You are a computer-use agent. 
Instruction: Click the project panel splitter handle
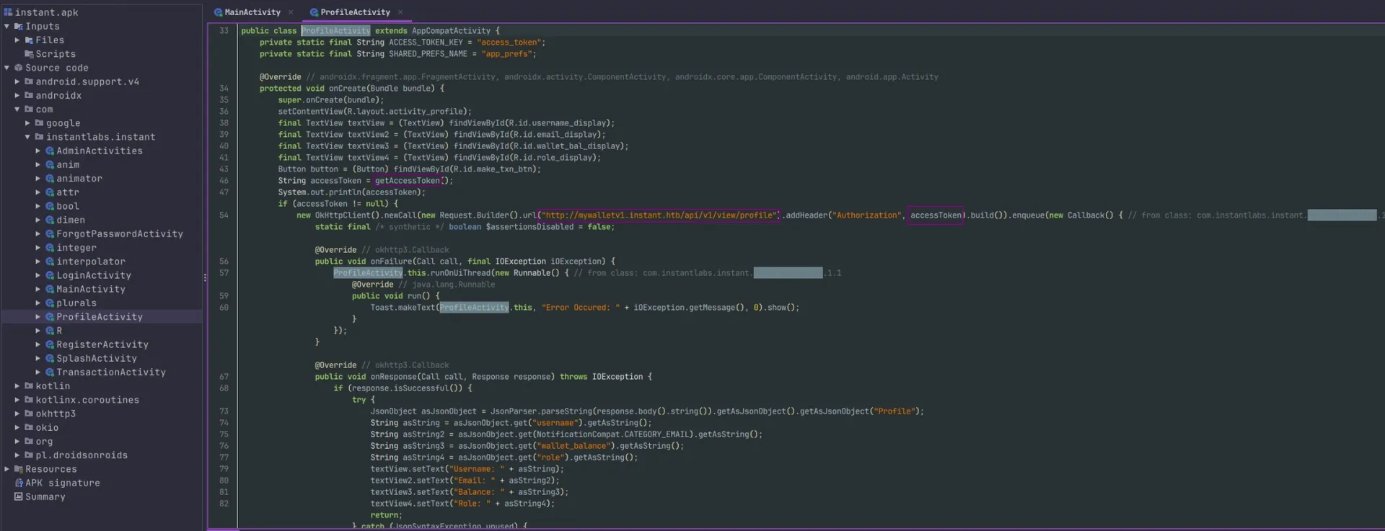[205, 277]
